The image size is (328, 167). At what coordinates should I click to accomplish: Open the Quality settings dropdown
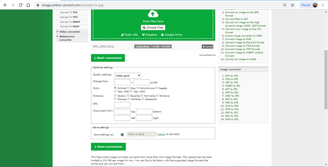[x=127, y=76]
